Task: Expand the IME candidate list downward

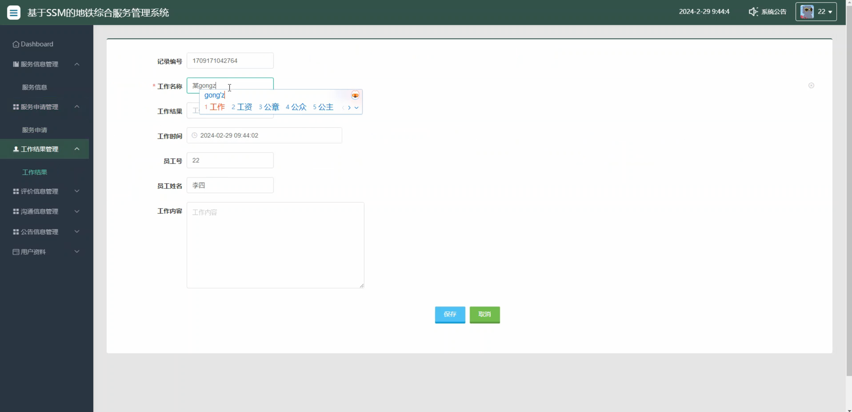Action: 356,107
